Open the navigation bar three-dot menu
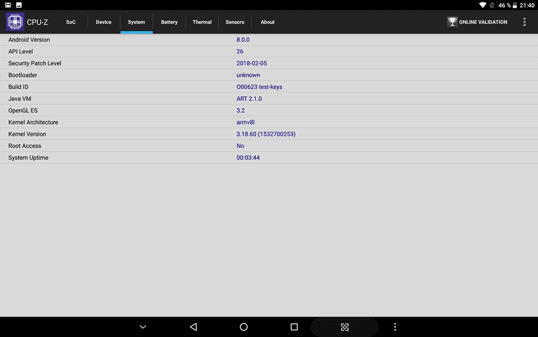Viewport: 538px width, 337px height. tap(395, 327)
